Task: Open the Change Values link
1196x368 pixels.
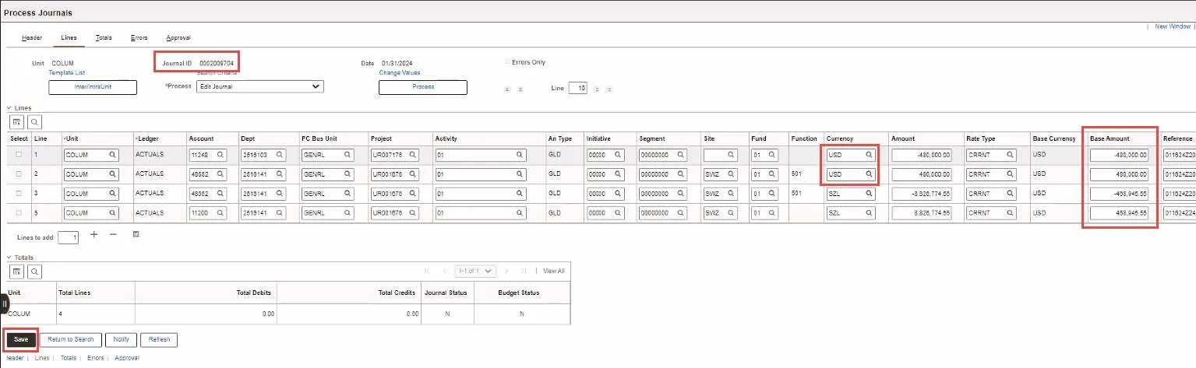Action: (x=400, y=72)
